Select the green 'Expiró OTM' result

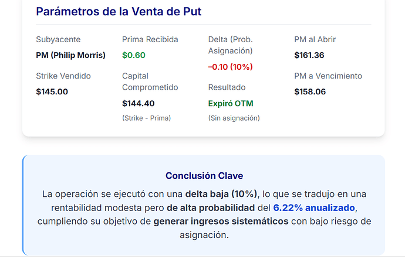[x=231, y=103]
